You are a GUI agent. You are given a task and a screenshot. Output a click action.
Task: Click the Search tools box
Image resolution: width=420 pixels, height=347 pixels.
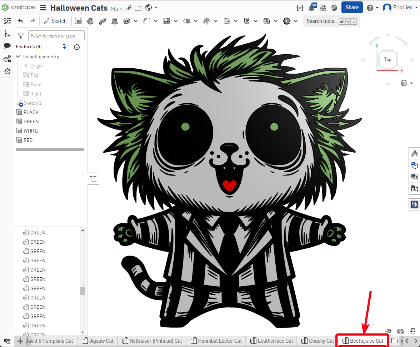(x=331, y=21)
